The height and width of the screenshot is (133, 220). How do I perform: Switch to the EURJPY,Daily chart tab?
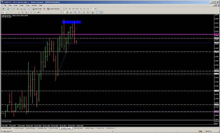pyautogui.click(x=54, y=128)
